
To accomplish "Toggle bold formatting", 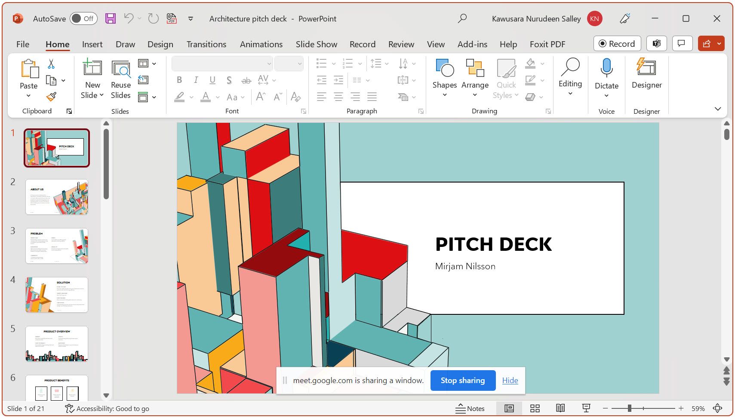I will pos(179,80).
